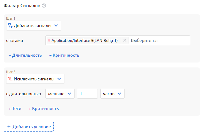Click the Фильтр Сигналов heading

click(22, 6)
